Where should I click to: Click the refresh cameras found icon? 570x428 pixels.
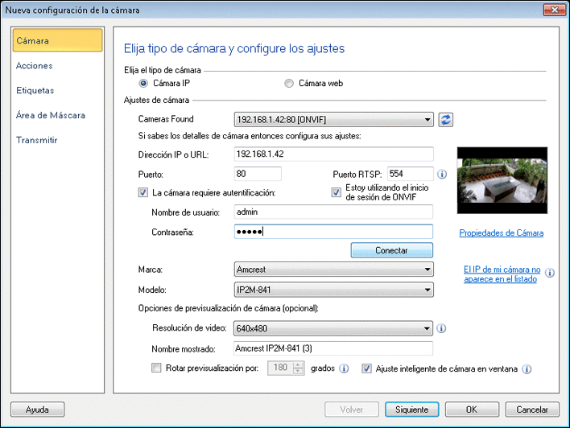[x=446, y=120]
